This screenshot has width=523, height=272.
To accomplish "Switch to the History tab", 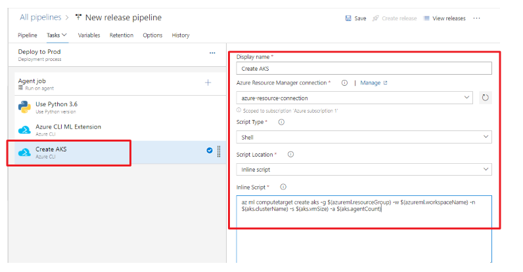I will [181, 35].
